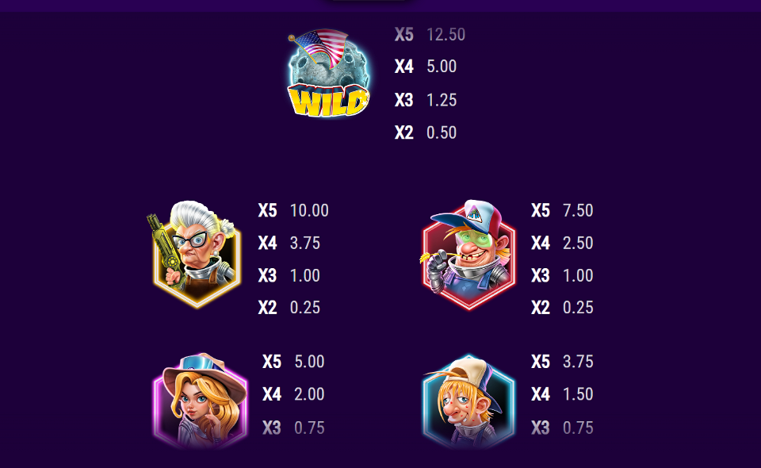Select grandma's X5 10.00 payout
The image size is (761, 468).
[293, 210]
